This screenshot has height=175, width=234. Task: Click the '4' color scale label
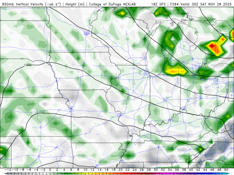(x=64, y=170)
